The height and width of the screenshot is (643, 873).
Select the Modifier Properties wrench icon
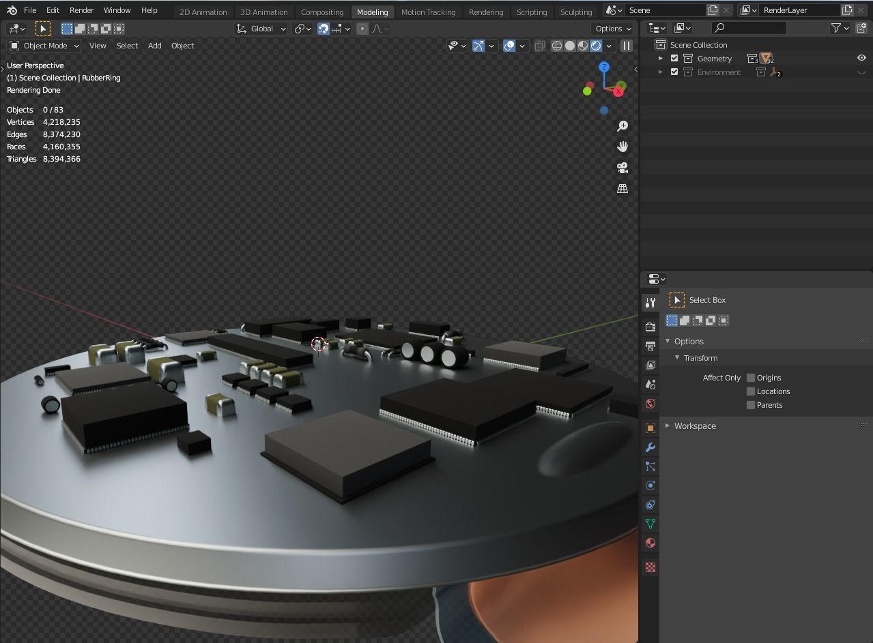coord(650,447)
